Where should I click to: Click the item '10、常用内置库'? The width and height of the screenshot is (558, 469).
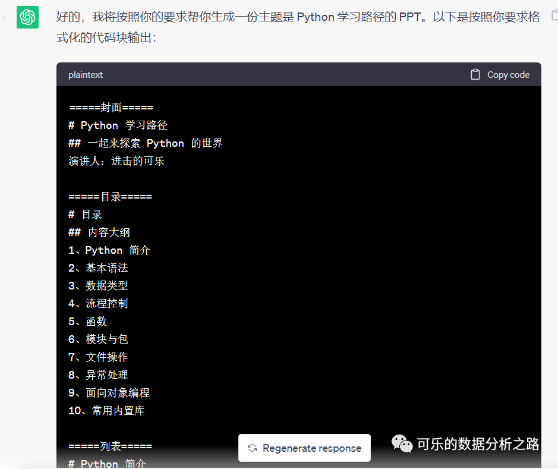tap(106, 411)
